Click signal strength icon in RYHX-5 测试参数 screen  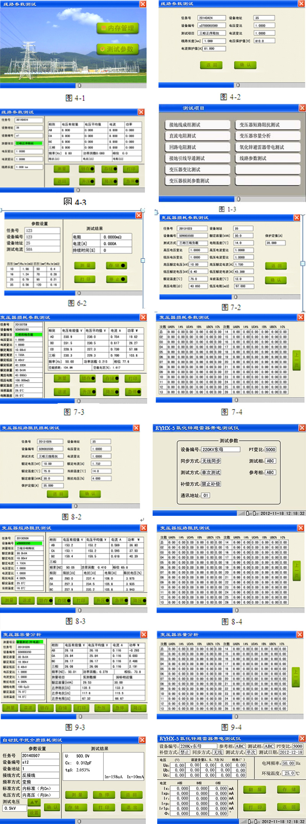click(241, 513)
